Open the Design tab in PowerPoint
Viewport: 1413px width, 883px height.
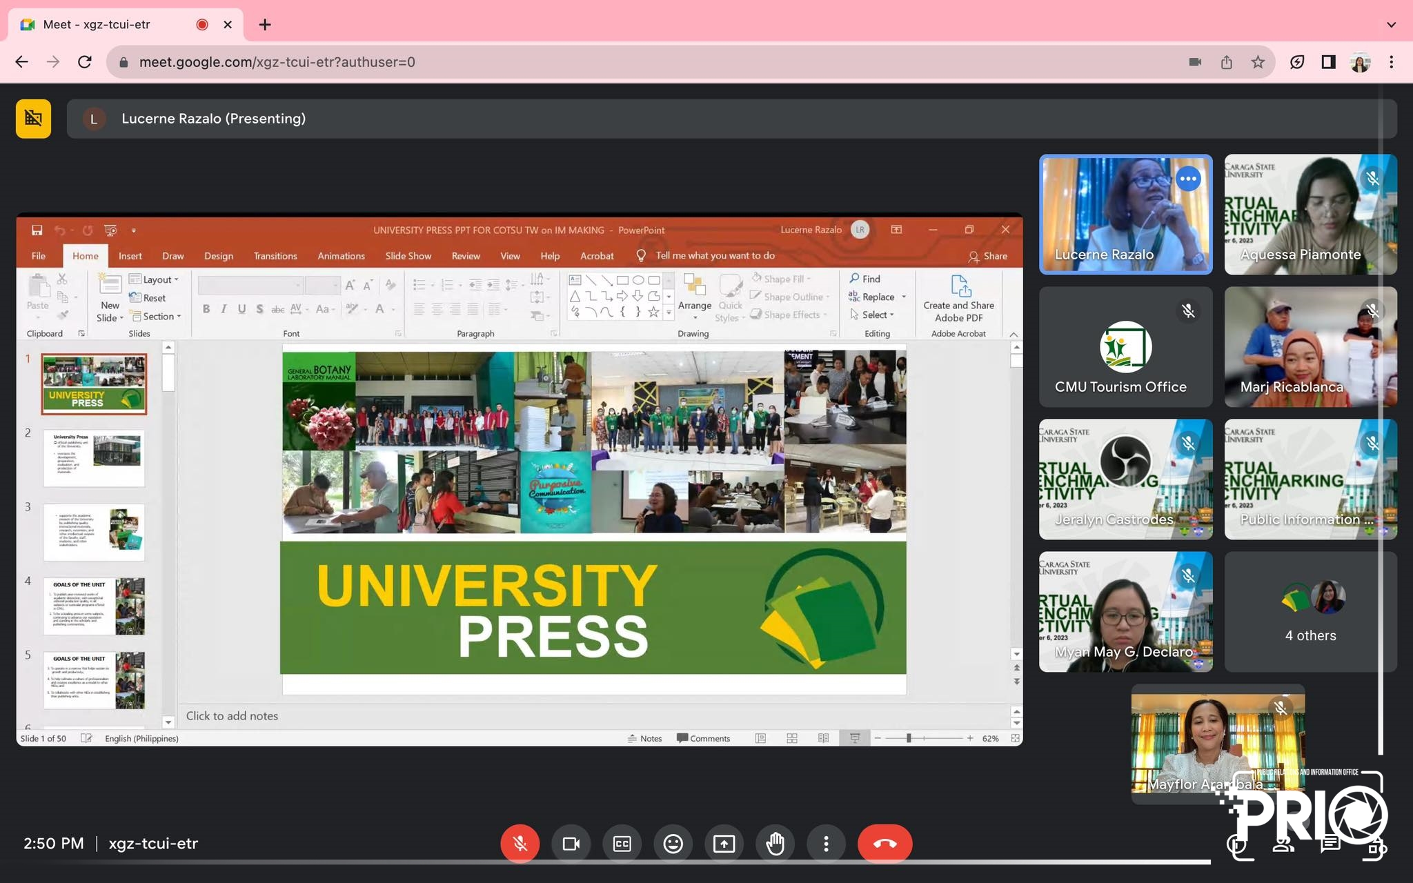(x=218, y=255)
